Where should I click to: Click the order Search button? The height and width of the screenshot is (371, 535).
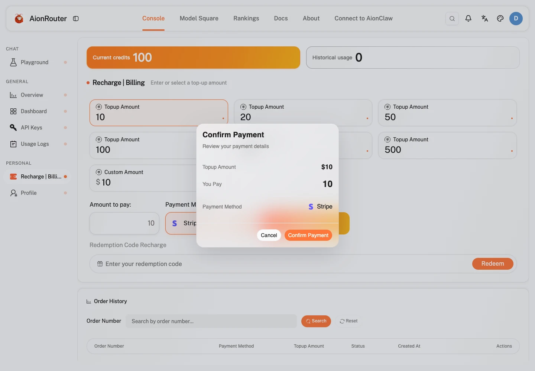tap(316, 321)
